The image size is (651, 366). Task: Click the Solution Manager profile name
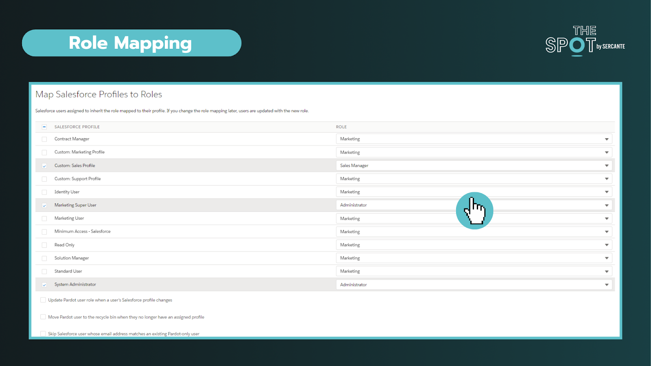pyautogui.click(x=72, y=258)
